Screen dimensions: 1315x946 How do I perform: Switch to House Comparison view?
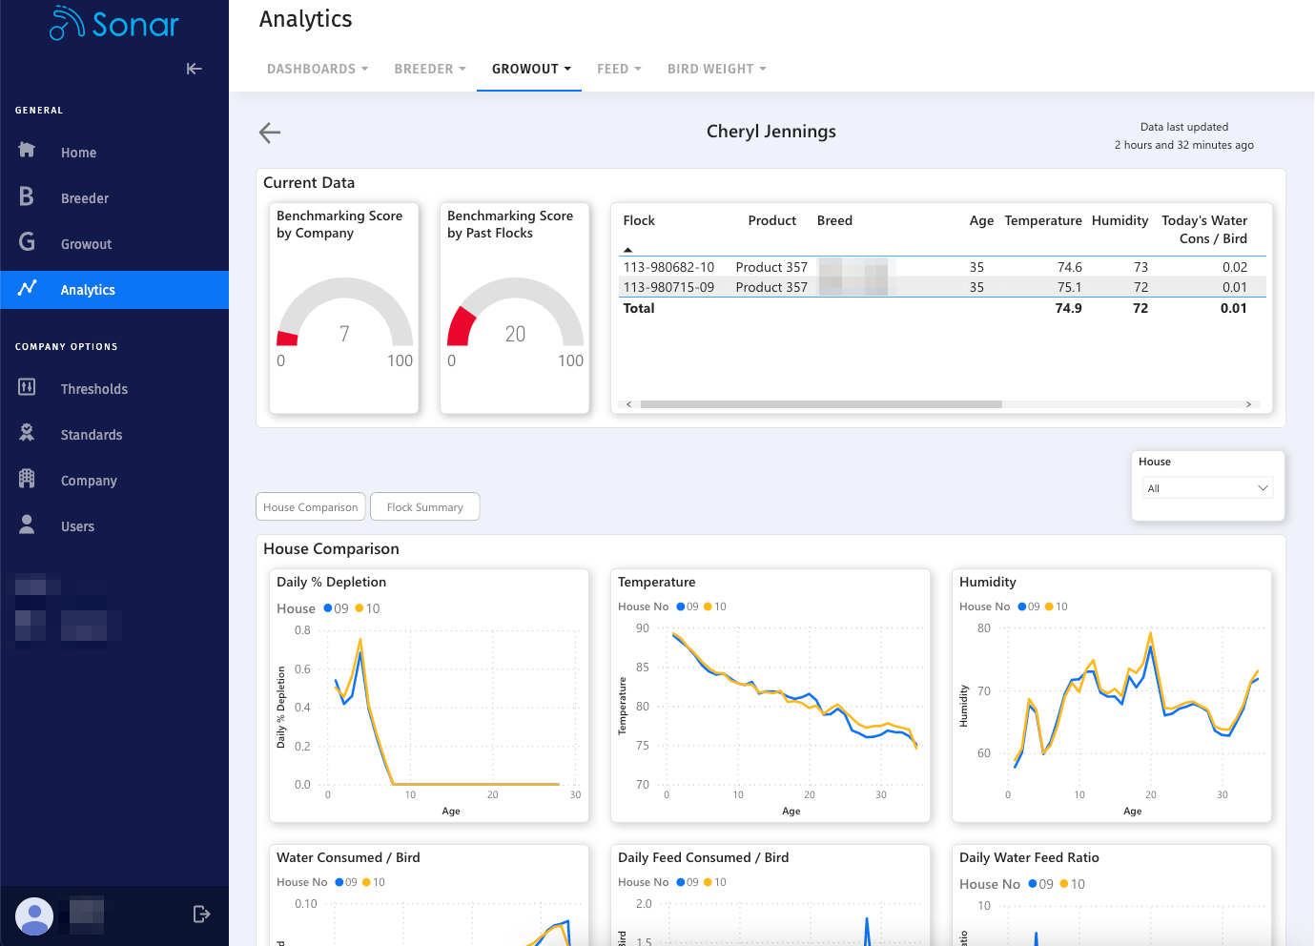click(311, 507)
